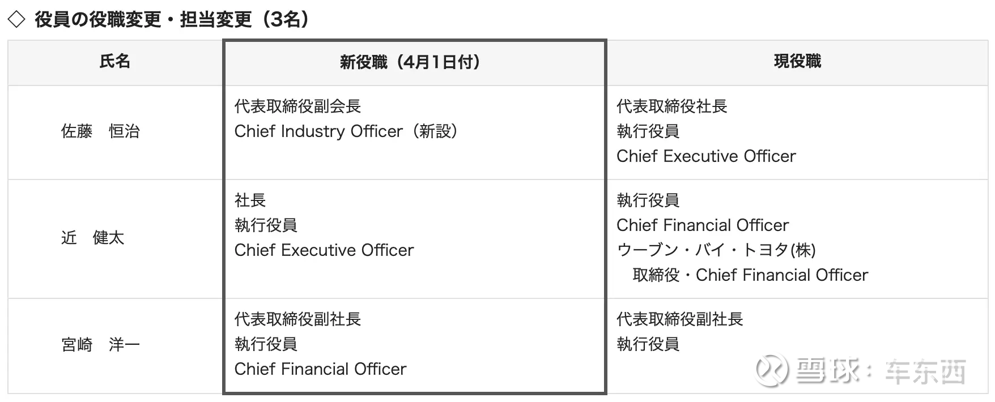Click the diamond bullet before the heading

pyautogui.click(x=16, y=19)
